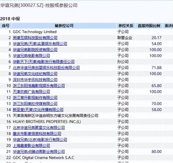Open 浙江常升影视制作有限公司 link
The image size is (173, 163).
[35, 98]
